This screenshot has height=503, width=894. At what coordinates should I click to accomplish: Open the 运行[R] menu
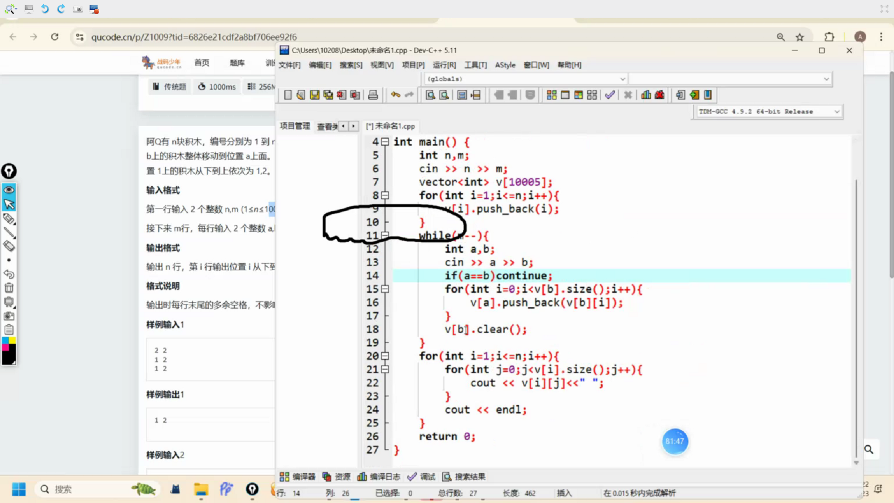click(x=444, y=65)
